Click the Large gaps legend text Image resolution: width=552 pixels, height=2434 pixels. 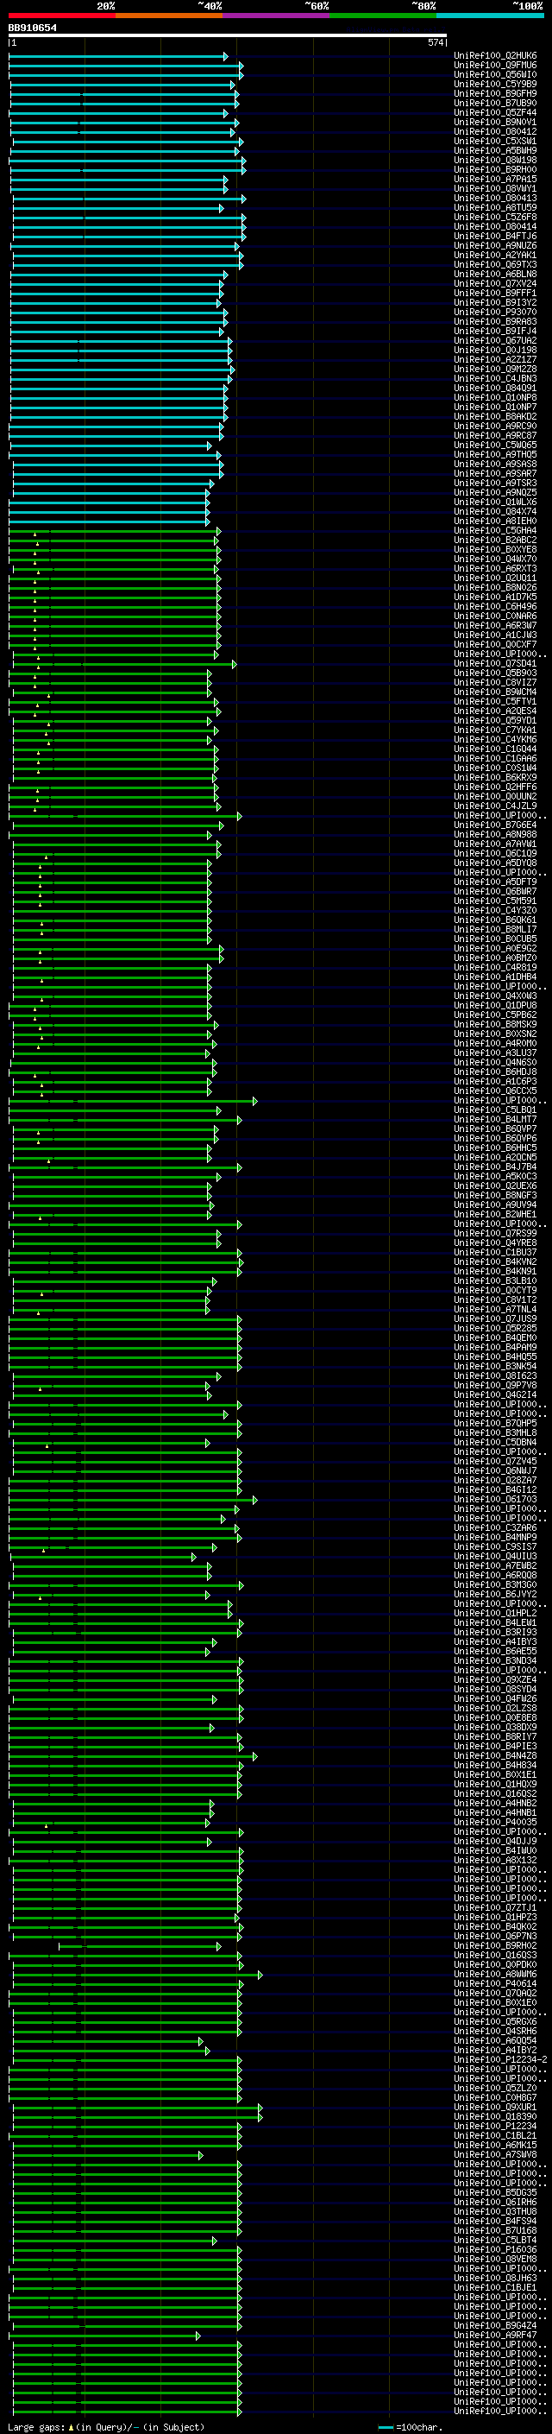(106, 2426)
